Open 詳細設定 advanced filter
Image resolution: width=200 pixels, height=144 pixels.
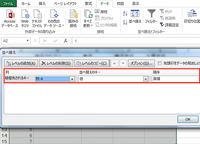tap(169, 25)
